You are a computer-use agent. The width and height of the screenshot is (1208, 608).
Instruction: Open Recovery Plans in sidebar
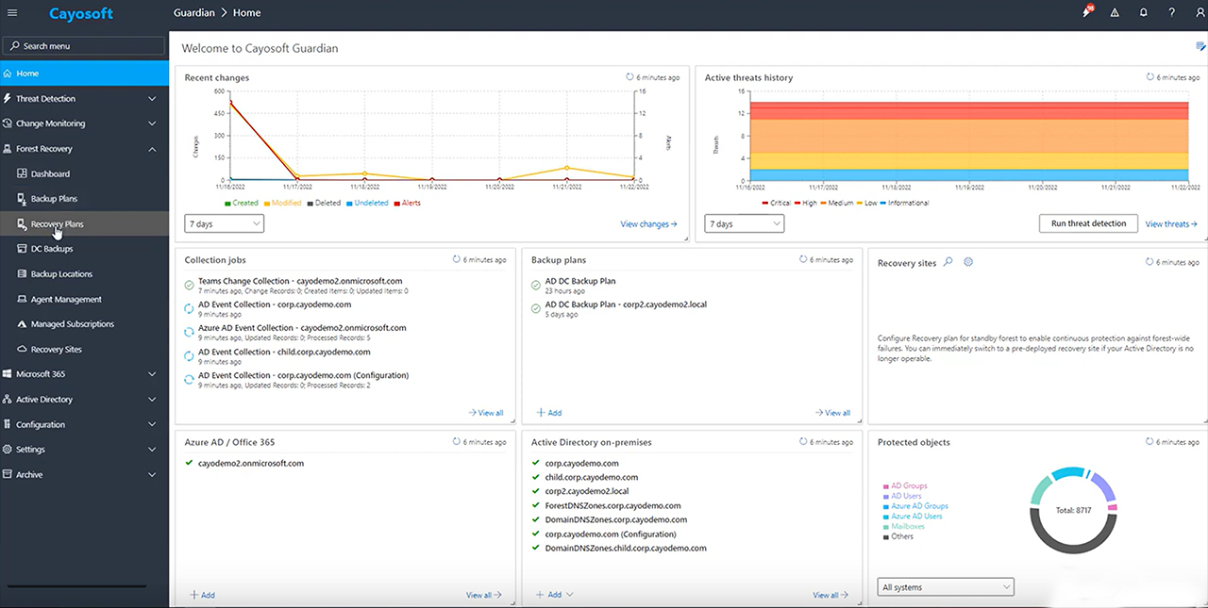tap(85, 224)
